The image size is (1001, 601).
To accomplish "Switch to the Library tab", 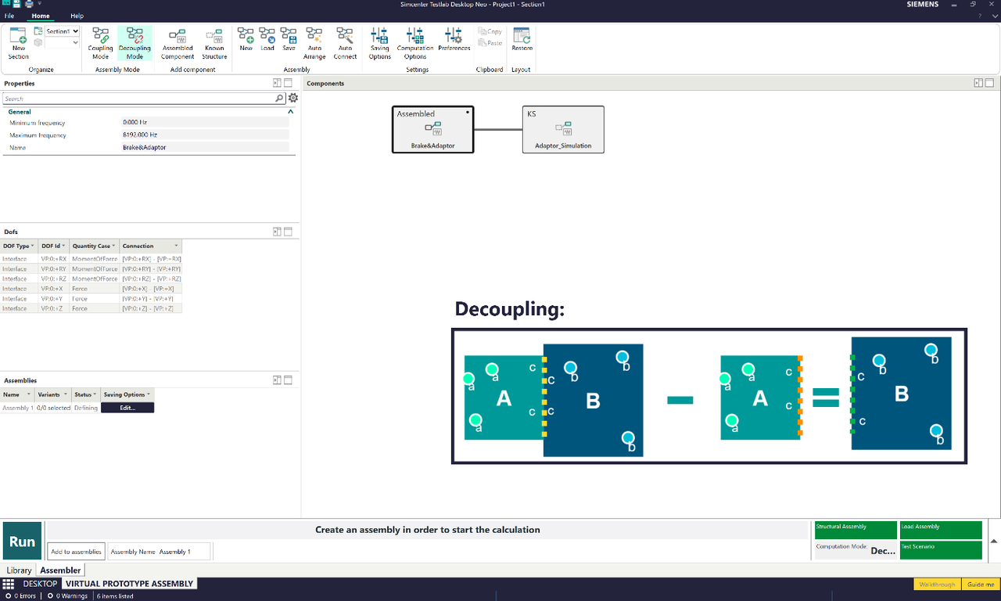I will point(20,570).
